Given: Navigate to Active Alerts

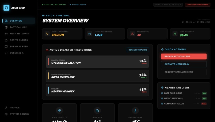Looking at the screenshot, I should (19, 40).
